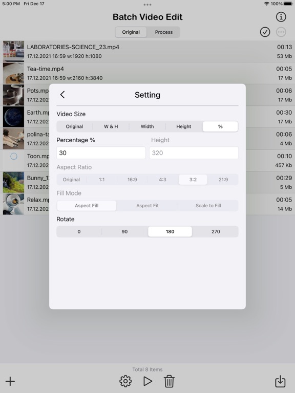Select Height video size option

pyautogui.click(x=184, y=126)
